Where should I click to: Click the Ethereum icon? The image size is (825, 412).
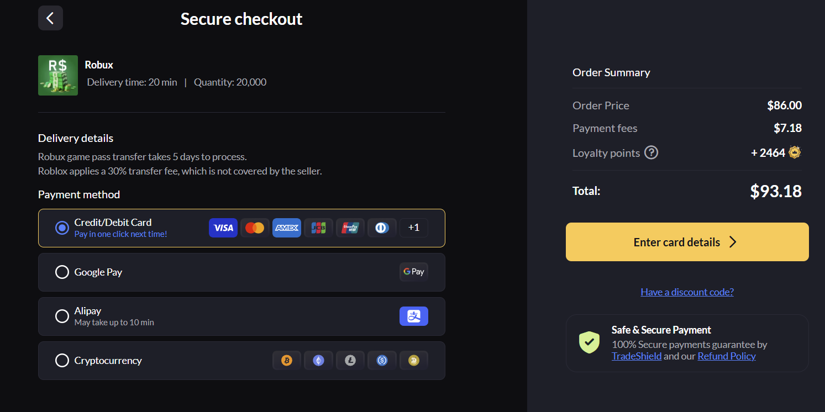(x=318, y=361)
